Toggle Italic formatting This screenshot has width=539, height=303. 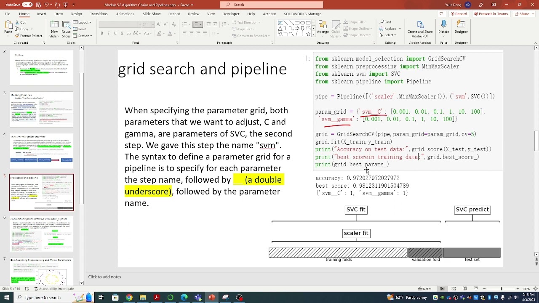click(x=108, y=34)
